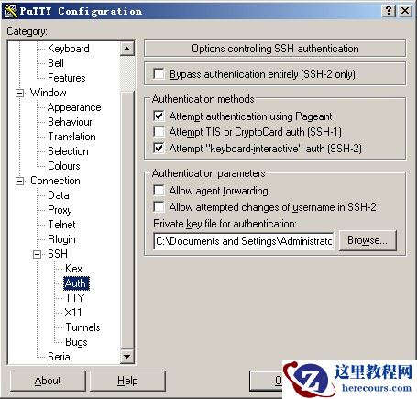This screenshot has width=417, height=399.
Task: Select the Connection category
Action: [x=55, y=181]
